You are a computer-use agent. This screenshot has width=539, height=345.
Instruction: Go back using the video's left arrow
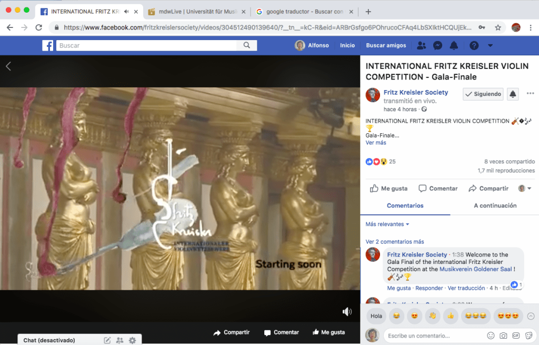(x=8, y=66)
